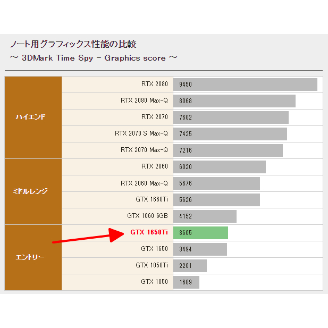Click the RTX 2080 label
The image size is (328, 328).
coord(154,84)
